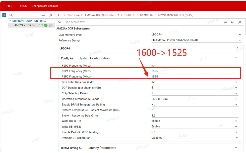Click green checkmark status icon
The width and height of the screenshot is (246, 153).
46,25
